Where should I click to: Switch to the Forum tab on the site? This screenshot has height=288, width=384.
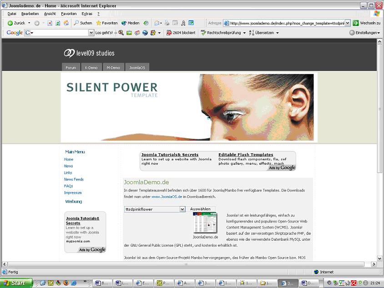pos(71,67)
